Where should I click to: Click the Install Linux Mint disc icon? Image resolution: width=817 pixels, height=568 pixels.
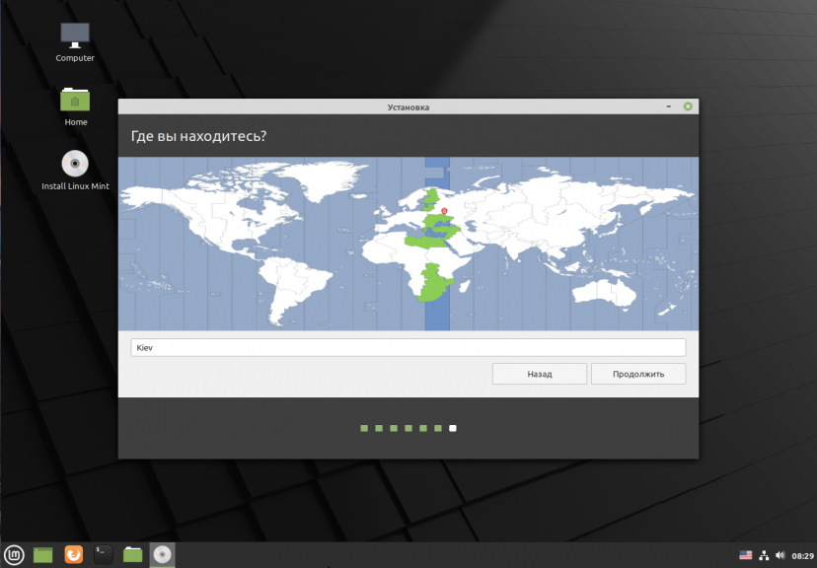pyautogui.click(x=75, y=166)
